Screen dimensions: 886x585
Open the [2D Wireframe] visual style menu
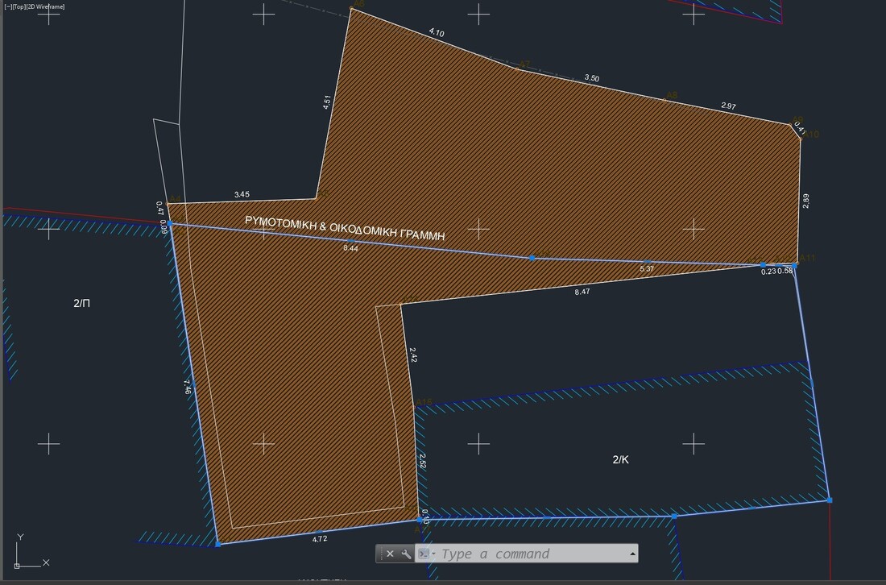click(x=46, y=6)
